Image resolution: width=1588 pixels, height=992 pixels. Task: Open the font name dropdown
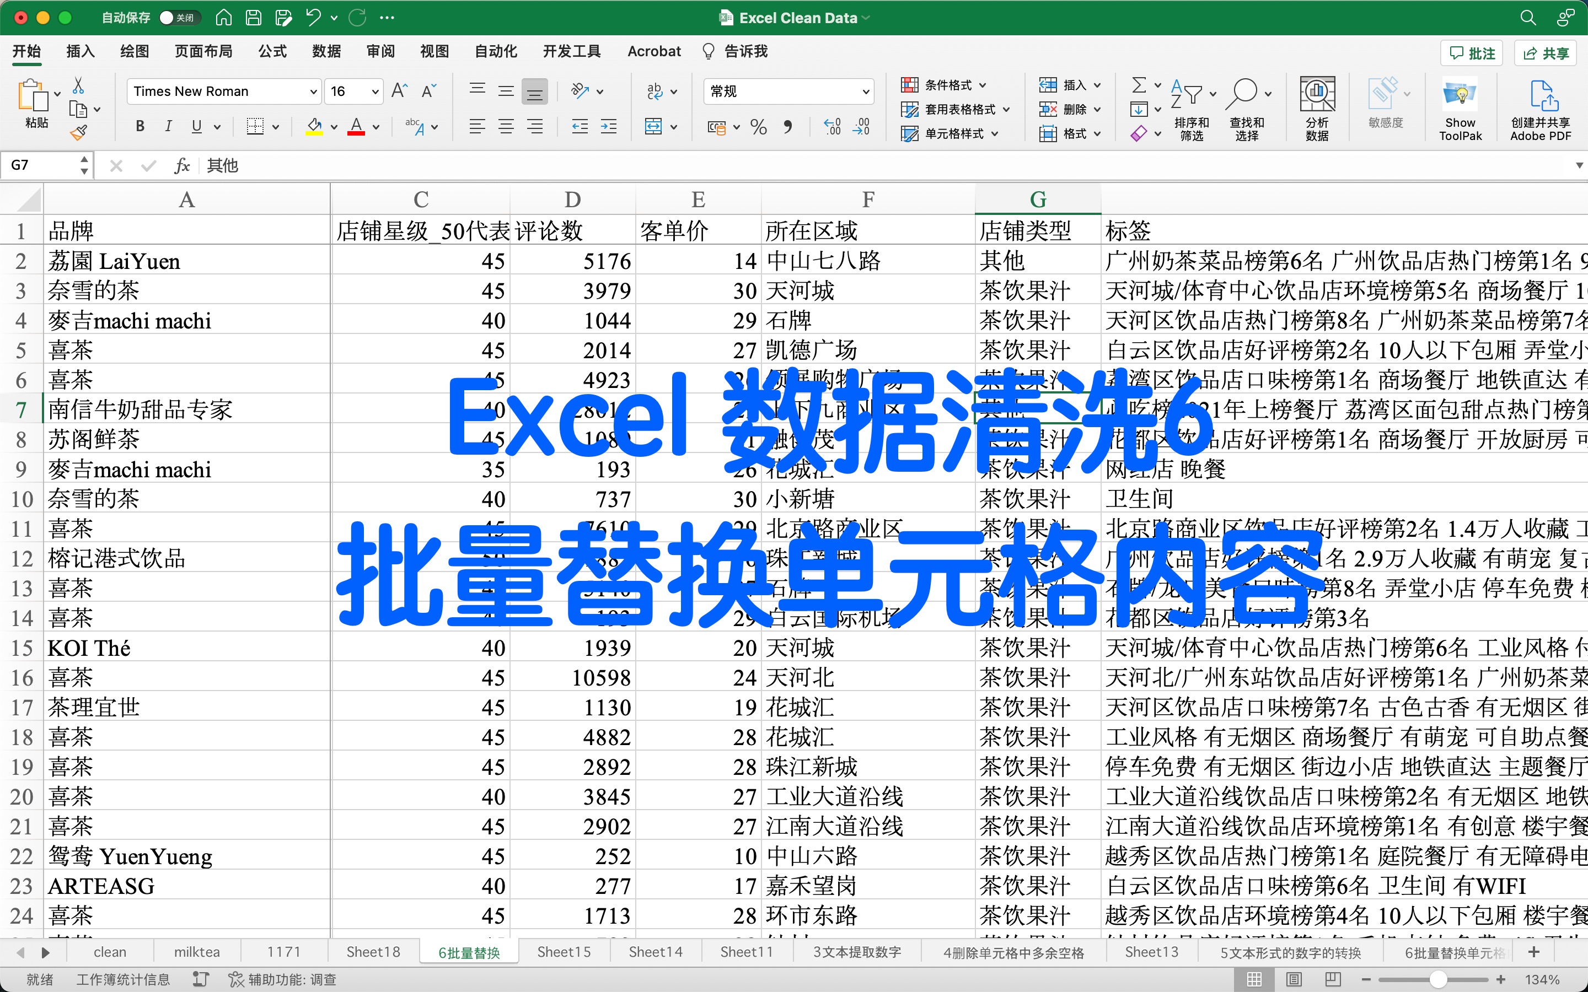[313, 91]
